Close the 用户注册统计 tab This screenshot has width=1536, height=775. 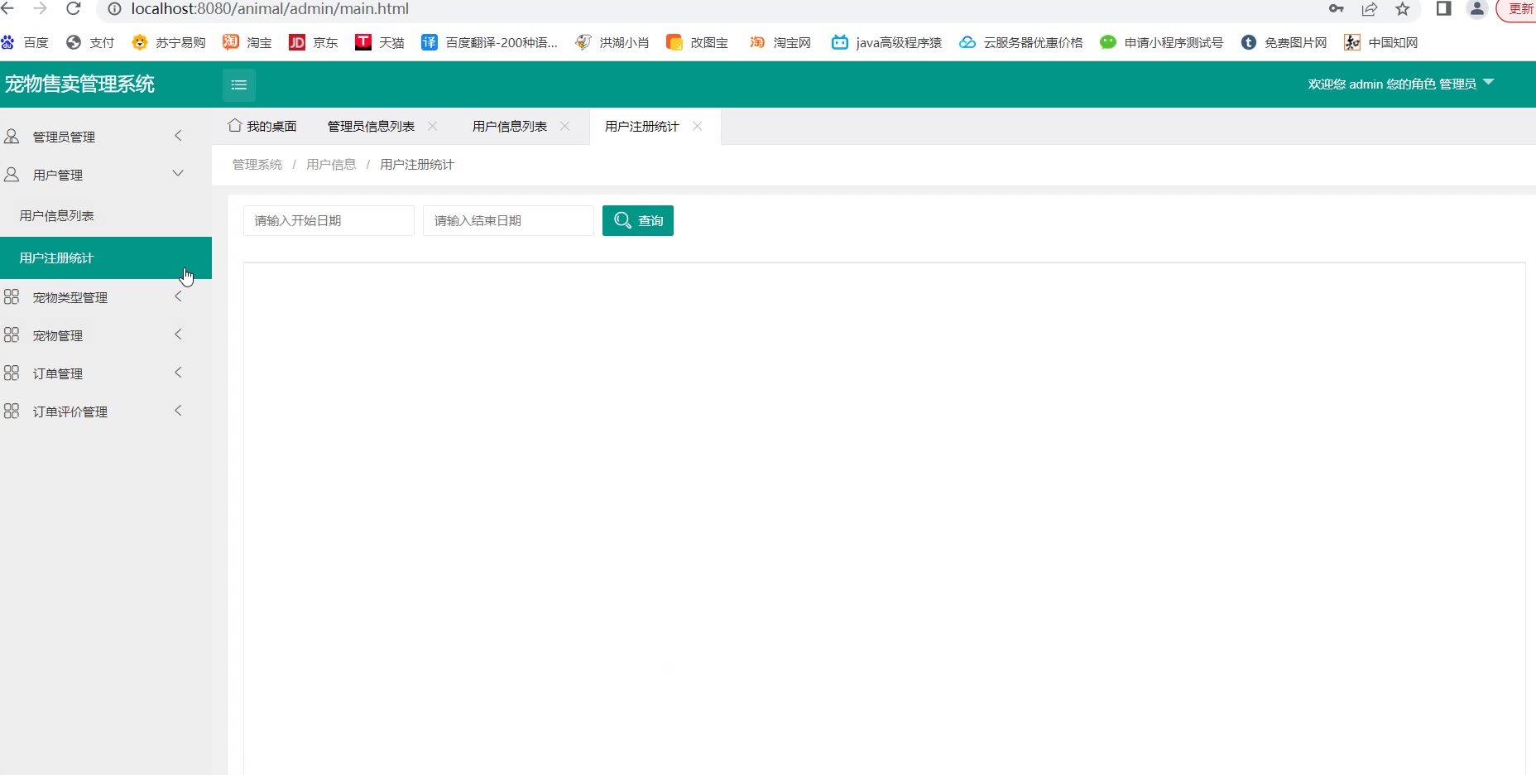[x=698, y=126]
